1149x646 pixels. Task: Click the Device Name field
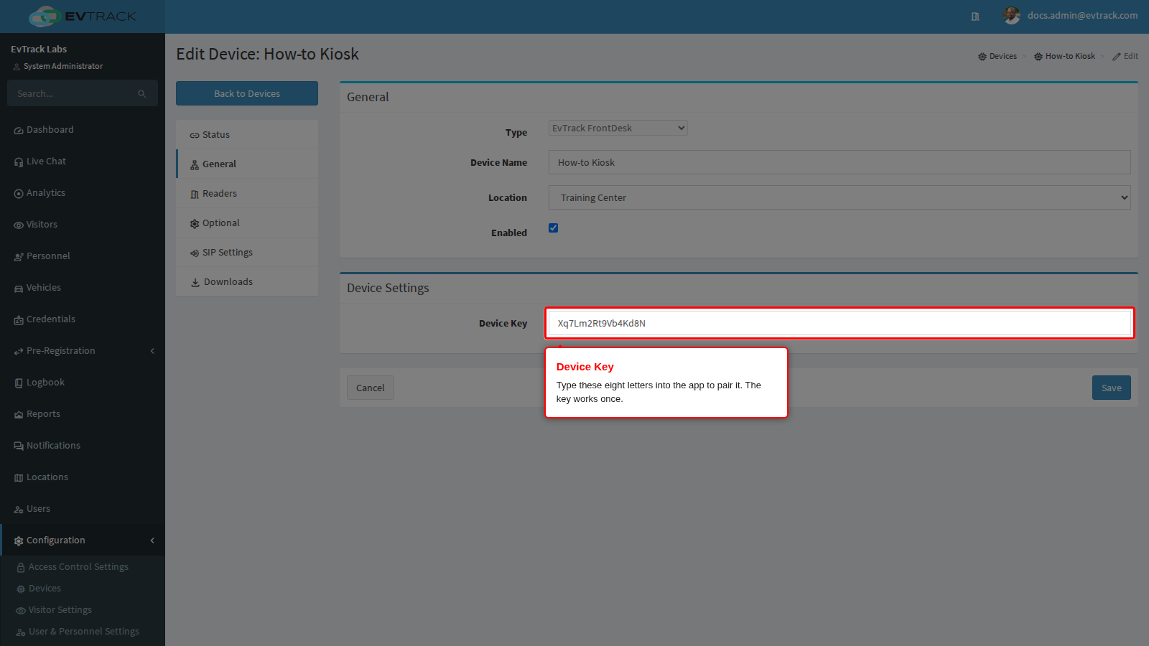pyautogui.click(x=839, y=162)
